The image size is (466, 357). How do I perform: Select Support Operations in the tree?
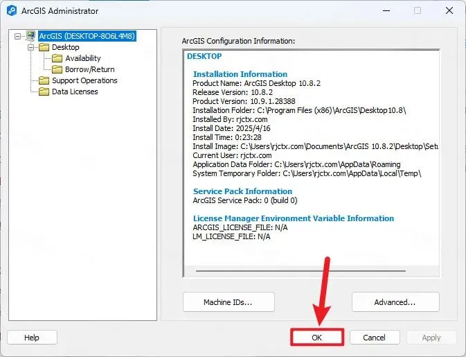pyautogui.click(x=84, y=80)
